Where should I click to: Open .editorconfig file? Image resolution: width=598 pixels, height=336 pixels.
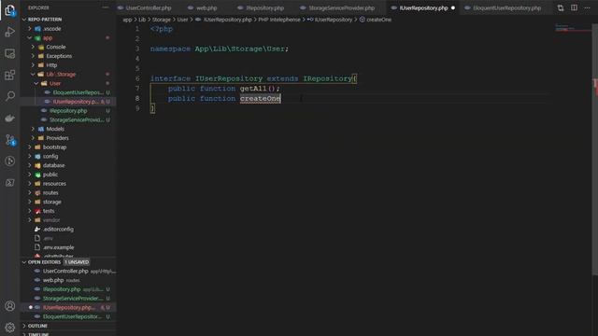[x=58, y=230]
